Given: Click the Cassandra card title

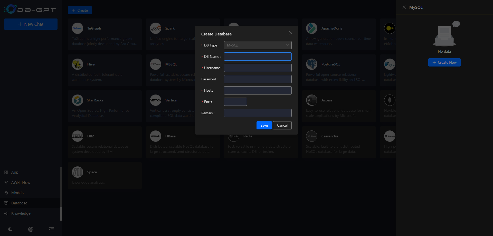Looking at the screenshot, I should pyautogui.click(x=330, y=136).
